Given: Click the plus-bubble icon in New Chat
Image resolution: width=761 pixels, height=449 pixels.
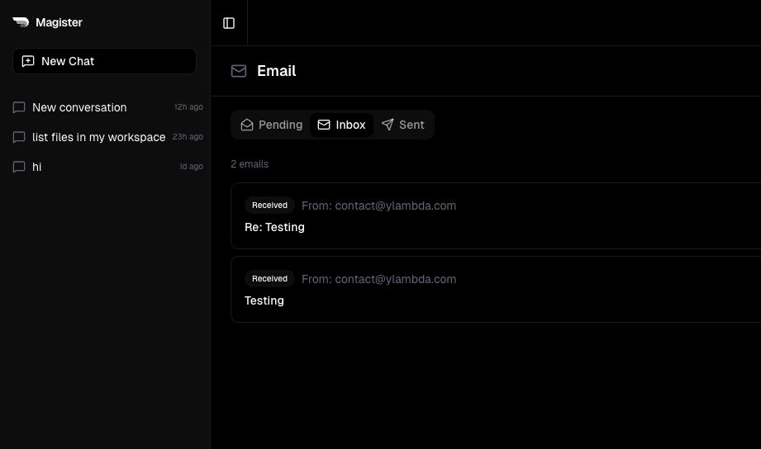Looking at the screenshot, I should point(28,61).
